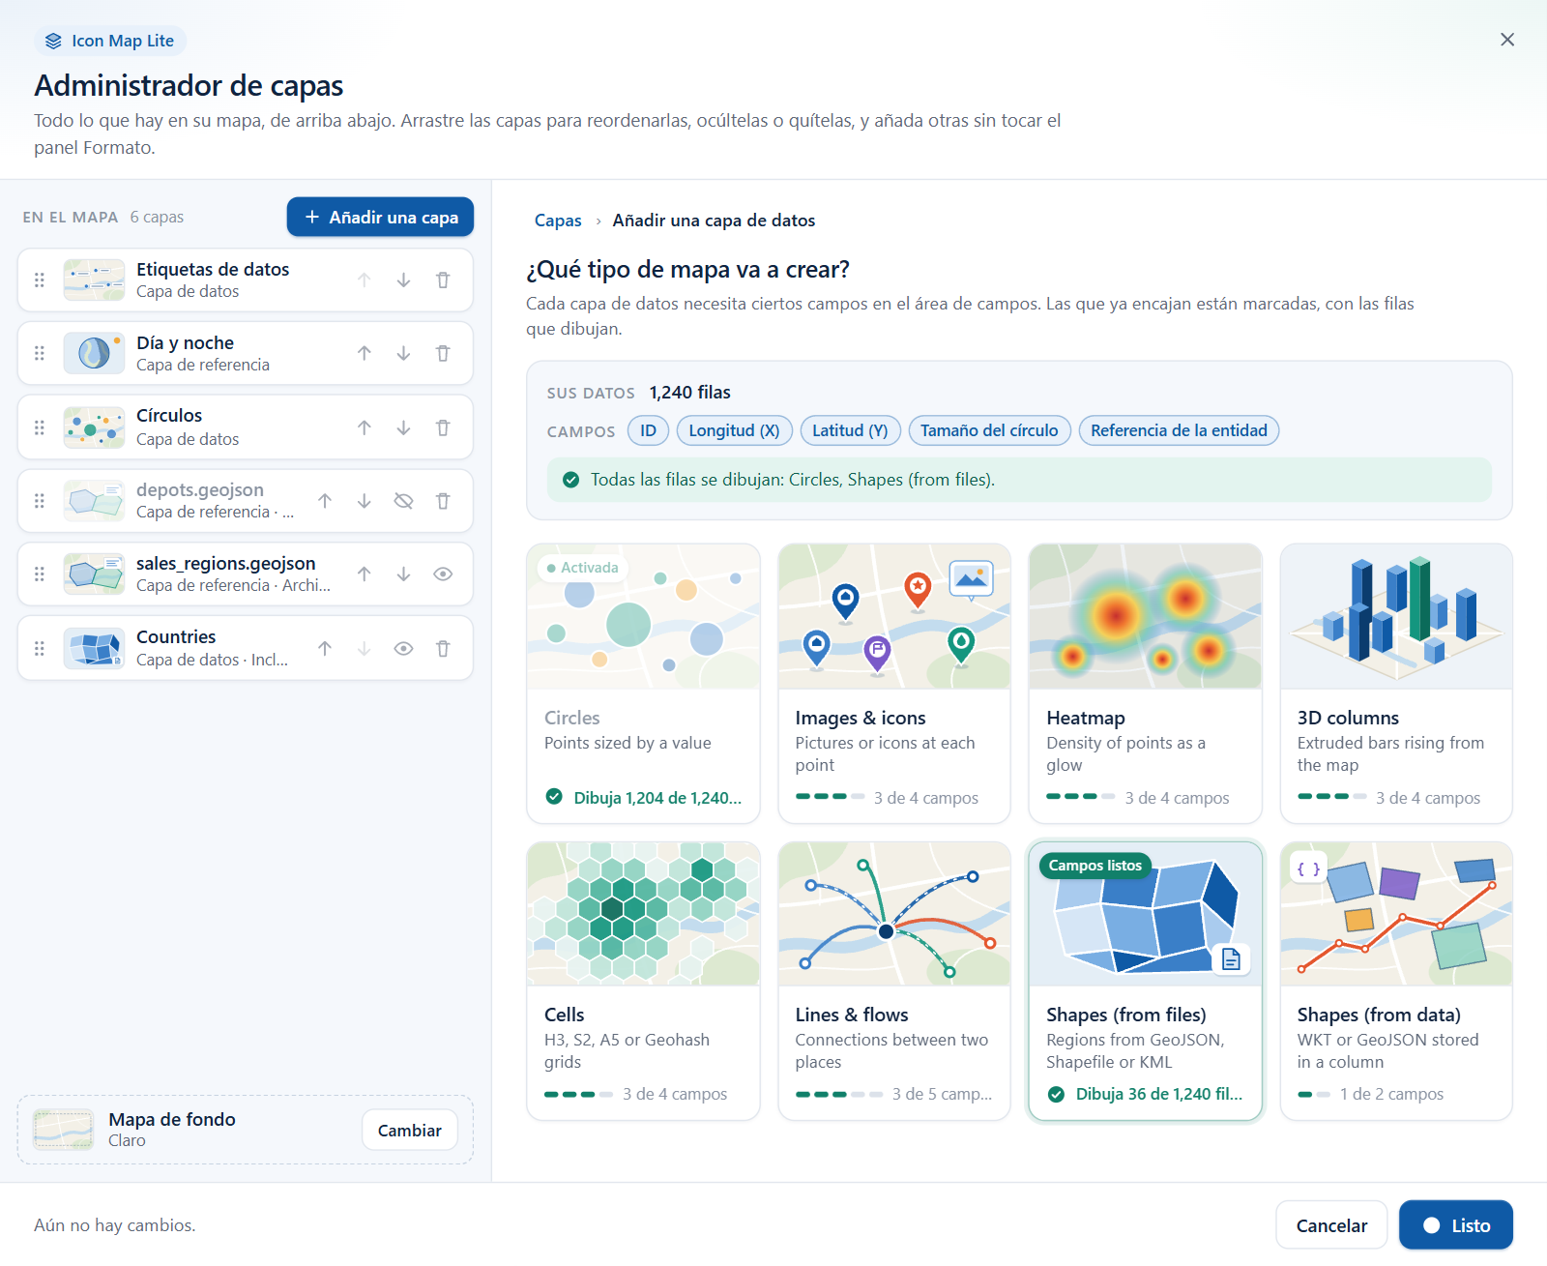The image size is (1547, 1266).
Task: Click the Circles card already activated
Action: coord(643,684)
